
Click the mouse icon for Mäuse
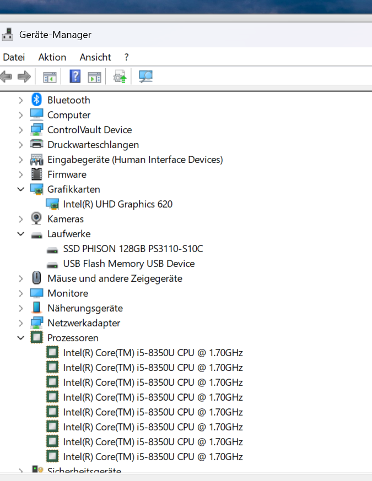(36, 278)
